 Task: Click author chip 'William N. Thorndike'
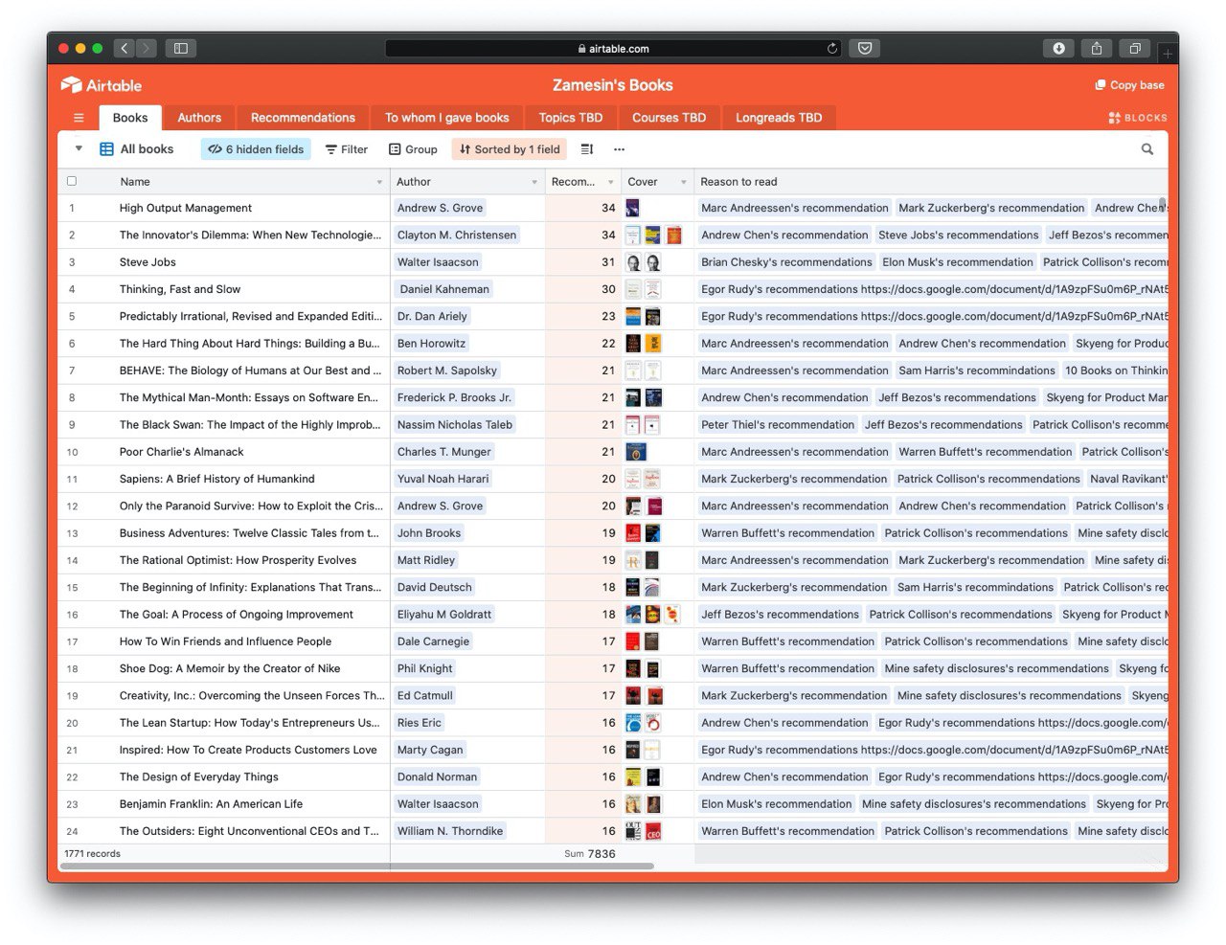pyautogui.click(x=450, y=831)
